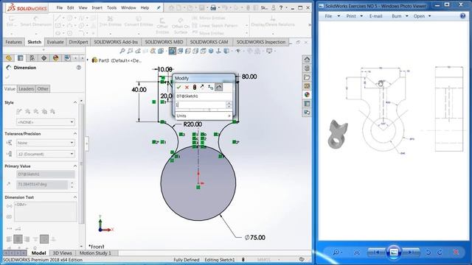Expand the Part3 flyout feature tree
Image resolution: width=472 pixels, height=265 pixels.
click(88, 60)
